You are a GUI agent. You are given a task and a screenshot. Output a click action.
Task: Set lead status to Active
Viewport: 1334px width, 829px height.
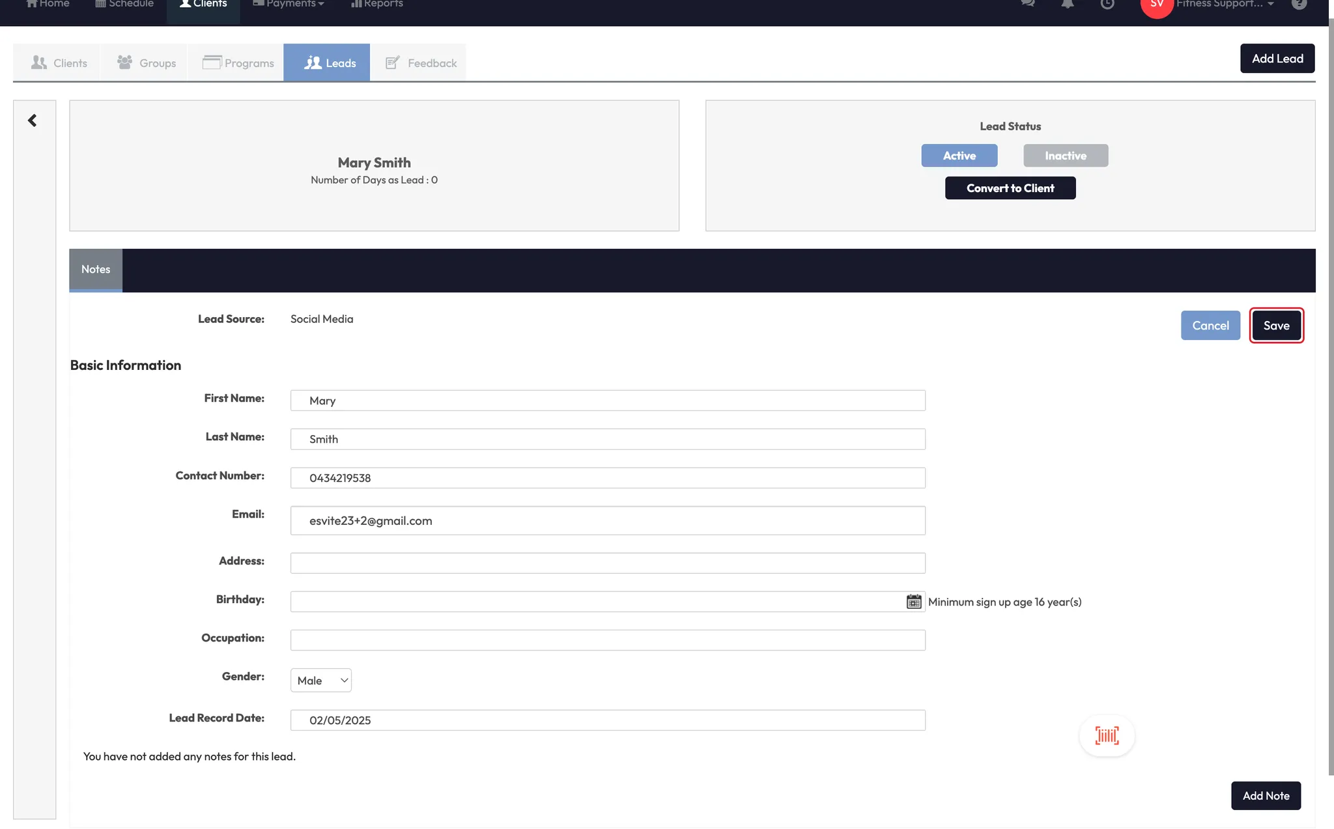(959, 156)
